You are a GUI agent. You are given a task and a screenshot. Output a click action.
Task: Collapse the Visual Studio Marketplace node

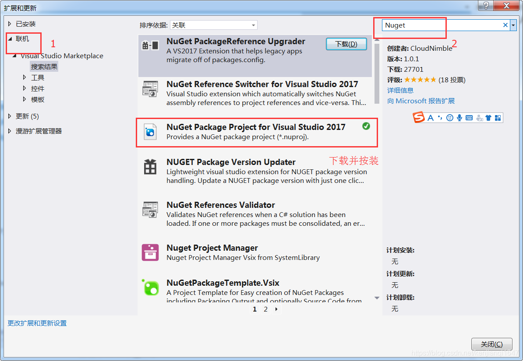point(15,56)
